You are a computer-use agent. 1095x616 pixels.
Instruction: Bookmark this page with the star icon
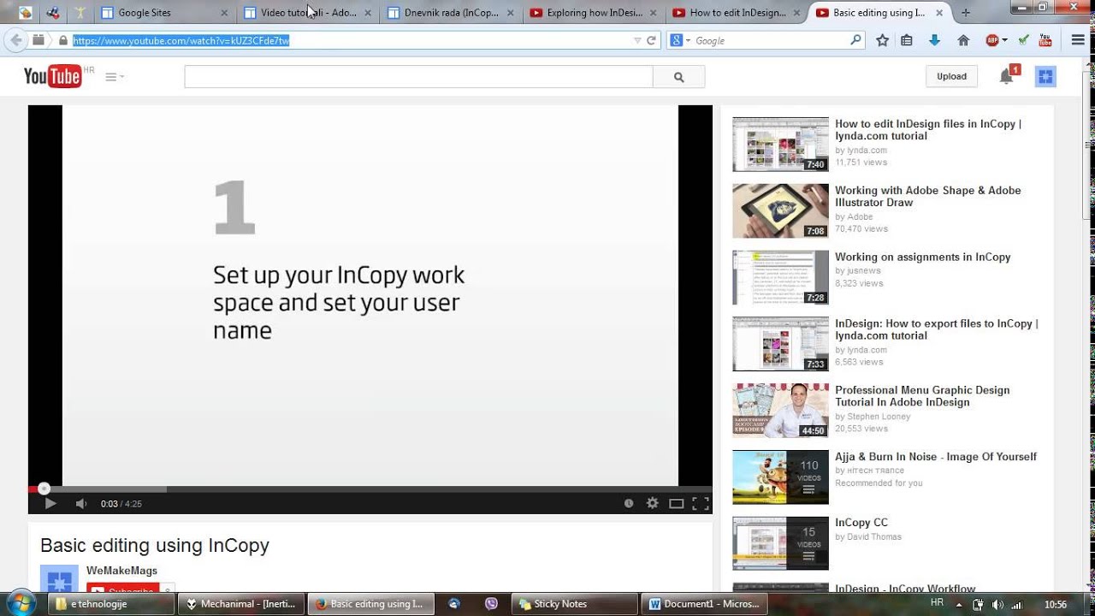(x=883, y=40)
